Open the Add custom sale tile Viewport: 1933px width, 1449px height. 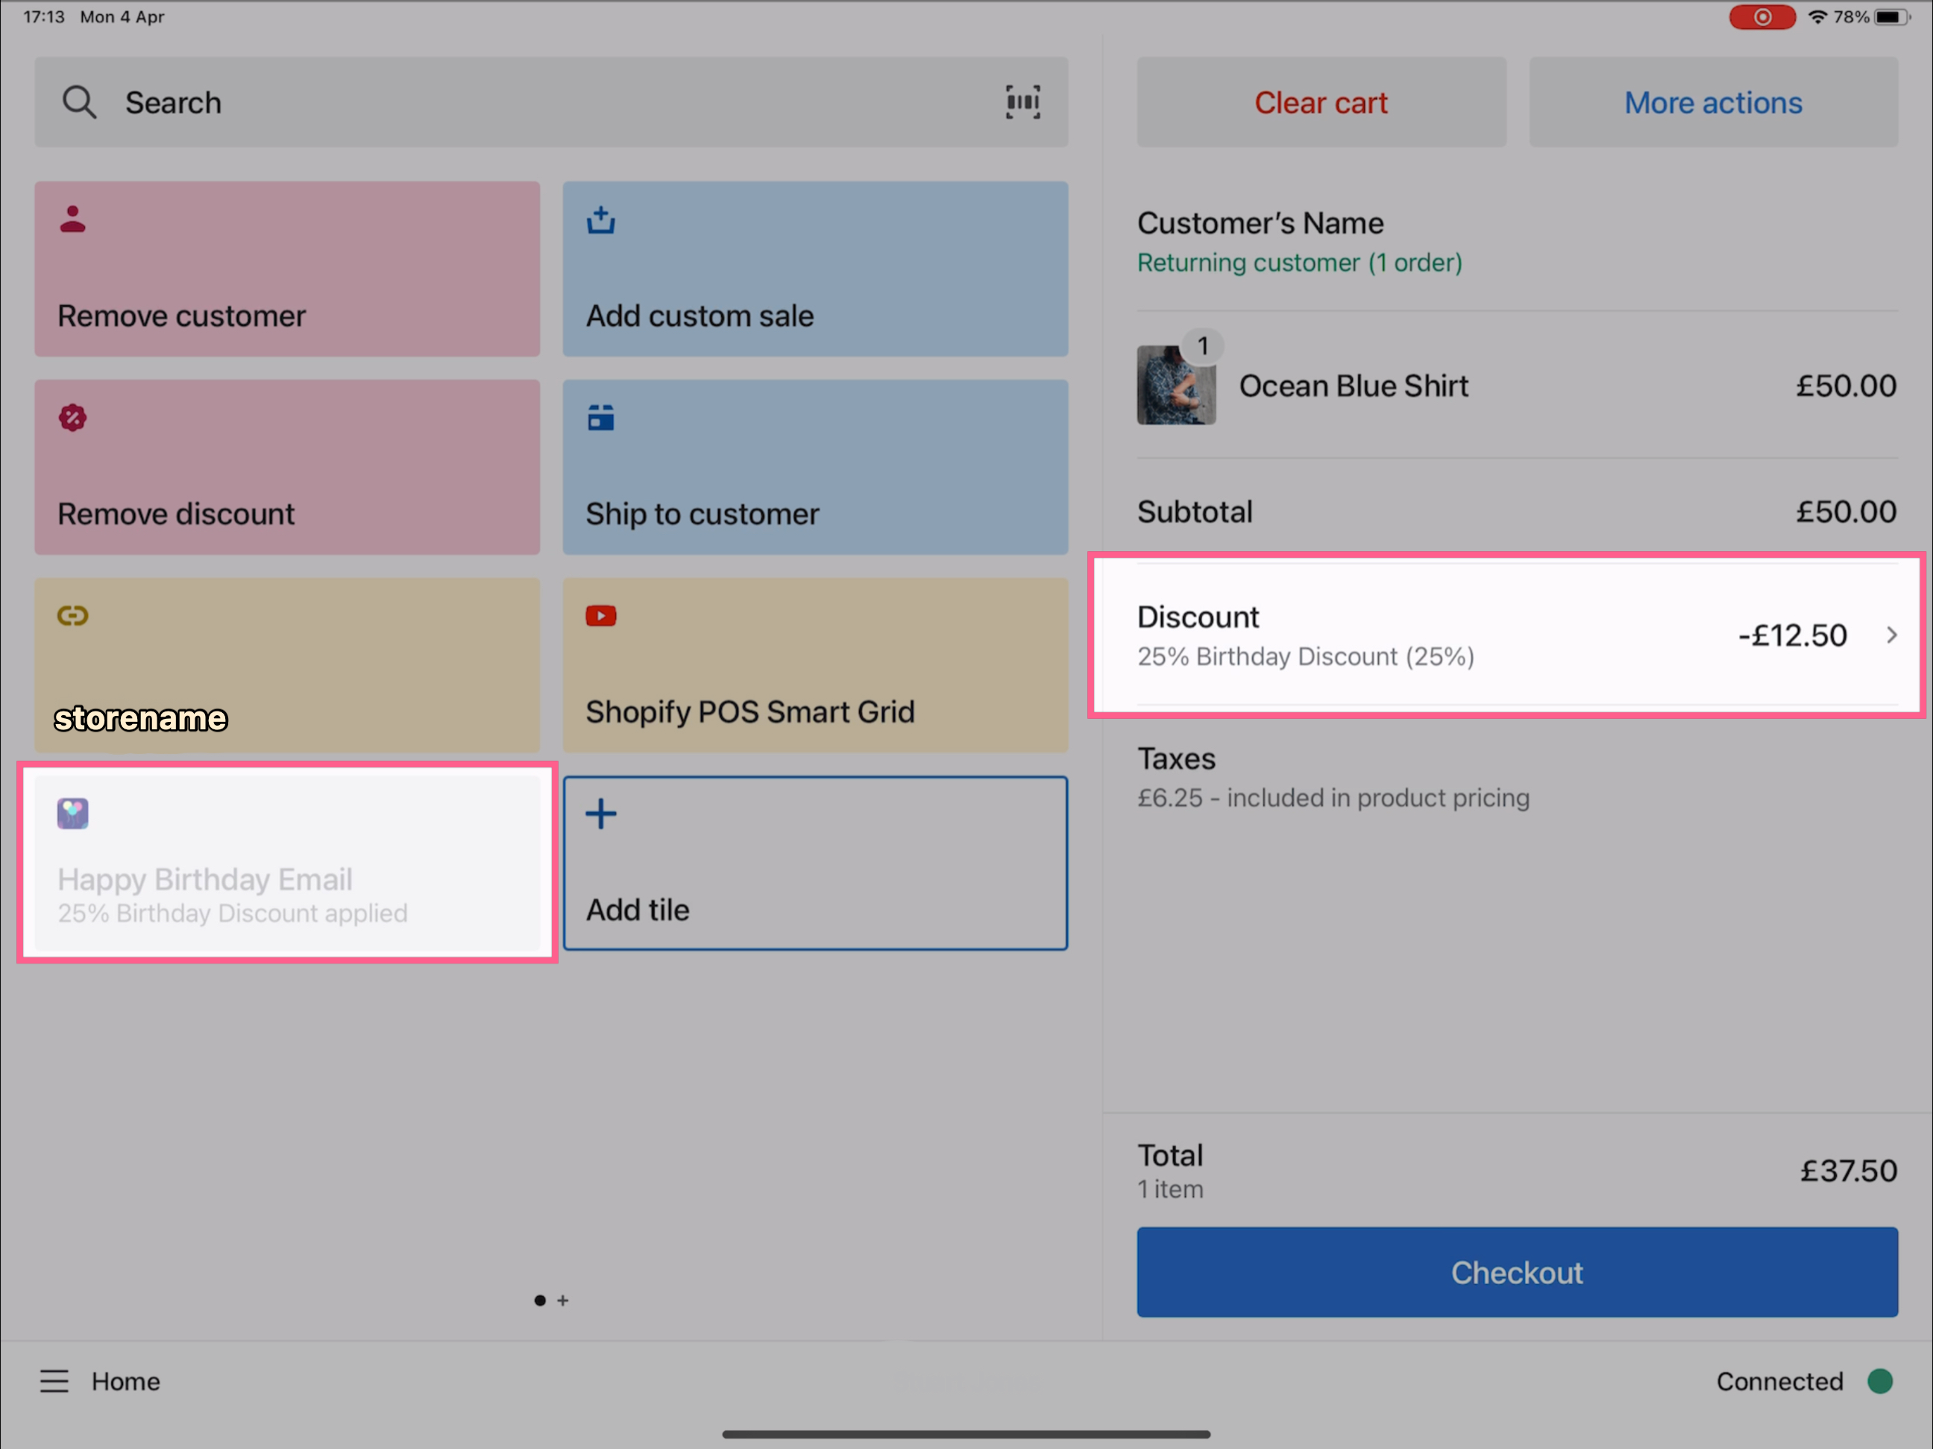point(814,268)
